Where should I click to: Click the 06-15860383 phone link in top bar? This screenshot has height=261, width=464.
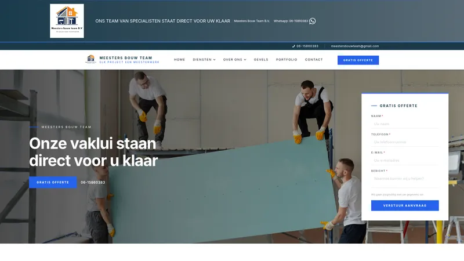tap(307, 46)
